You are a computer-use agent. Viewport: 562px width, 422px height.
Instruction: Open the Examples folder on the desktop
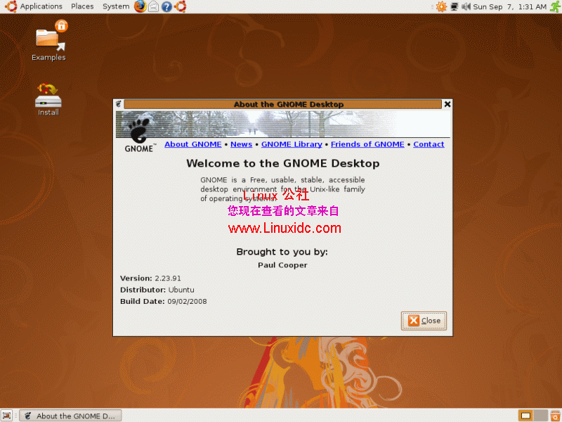48,39
